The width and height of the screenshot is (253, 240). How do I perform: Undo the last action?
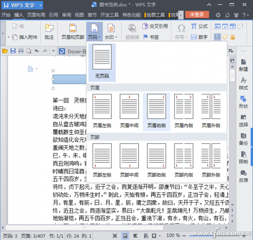37,51
